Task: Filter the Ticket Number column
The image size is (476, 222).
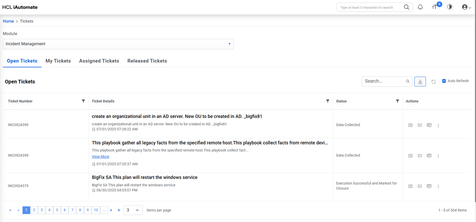Action: tap(84, 101)
